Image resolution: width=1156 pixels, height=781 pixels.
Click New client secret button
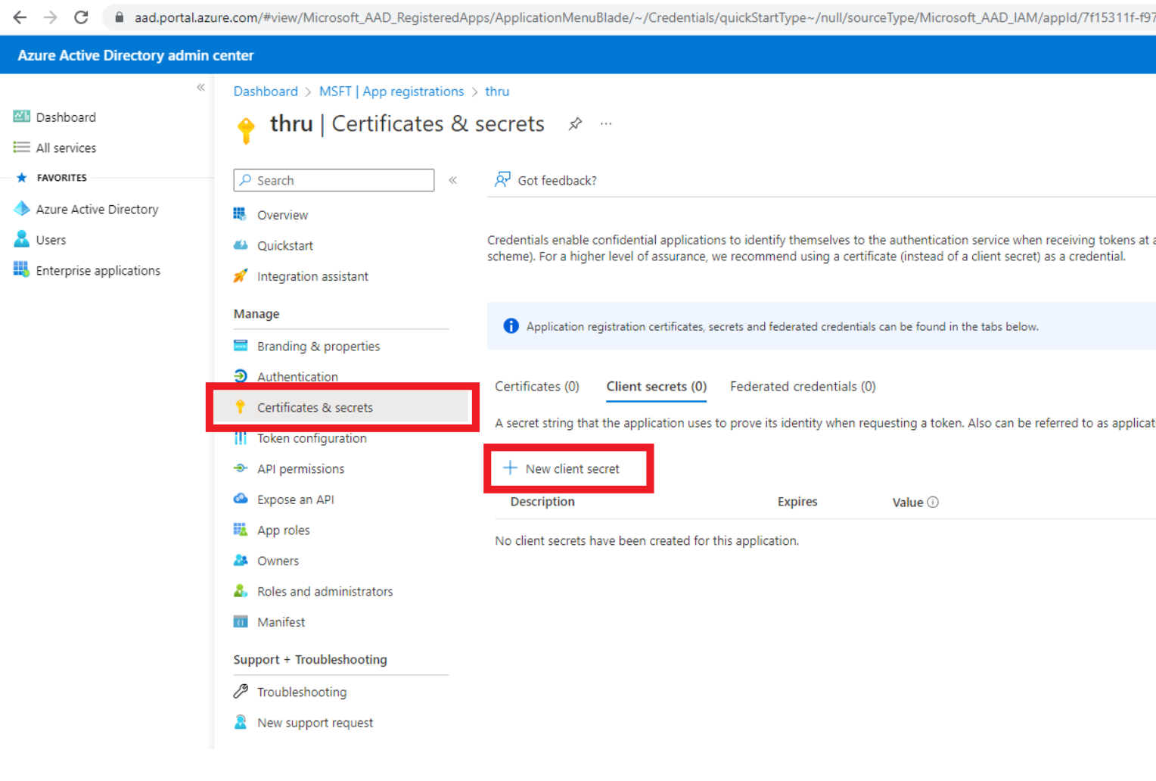tap(562, 469)
